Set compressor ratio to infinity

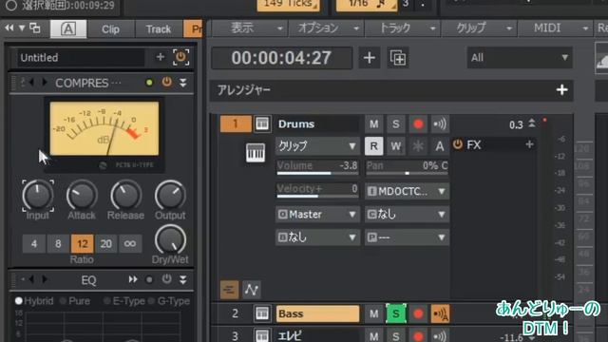point(130,243)
